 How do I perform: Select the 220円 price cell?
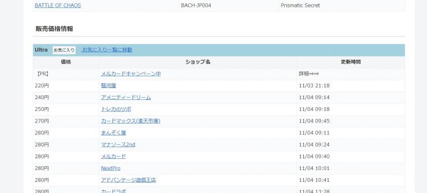66,86
